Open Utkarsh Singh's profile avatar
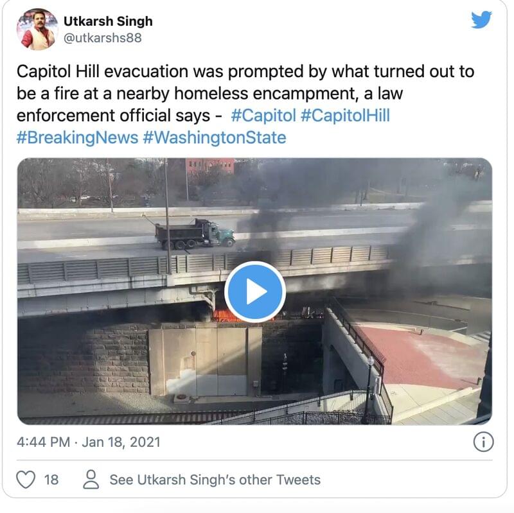Image resolution: width=514 pixels, height=513 pixels. pyautogui.click(x=37, y=30)
